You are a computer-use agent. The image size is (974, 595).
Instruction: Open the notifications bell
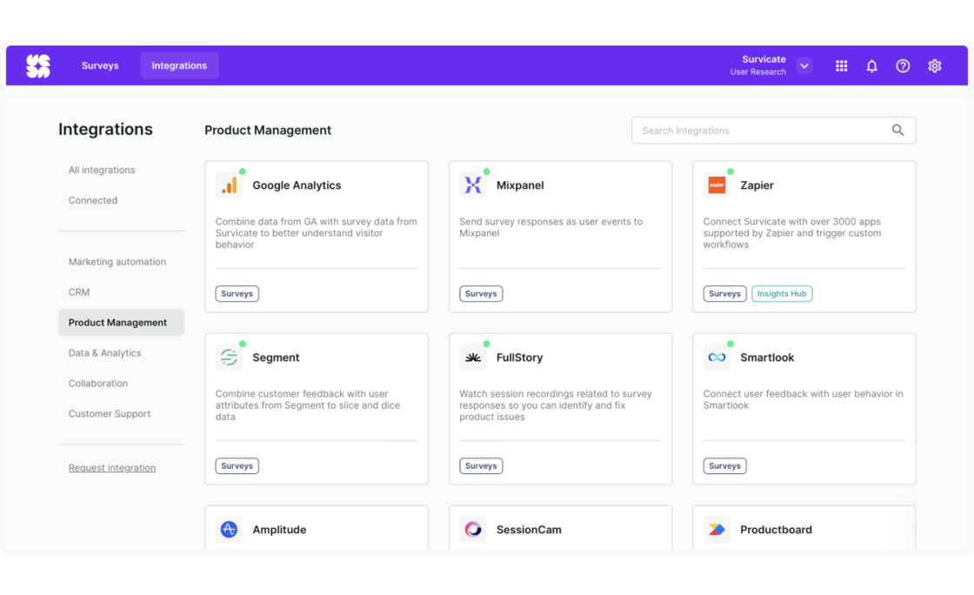(871, 66)
